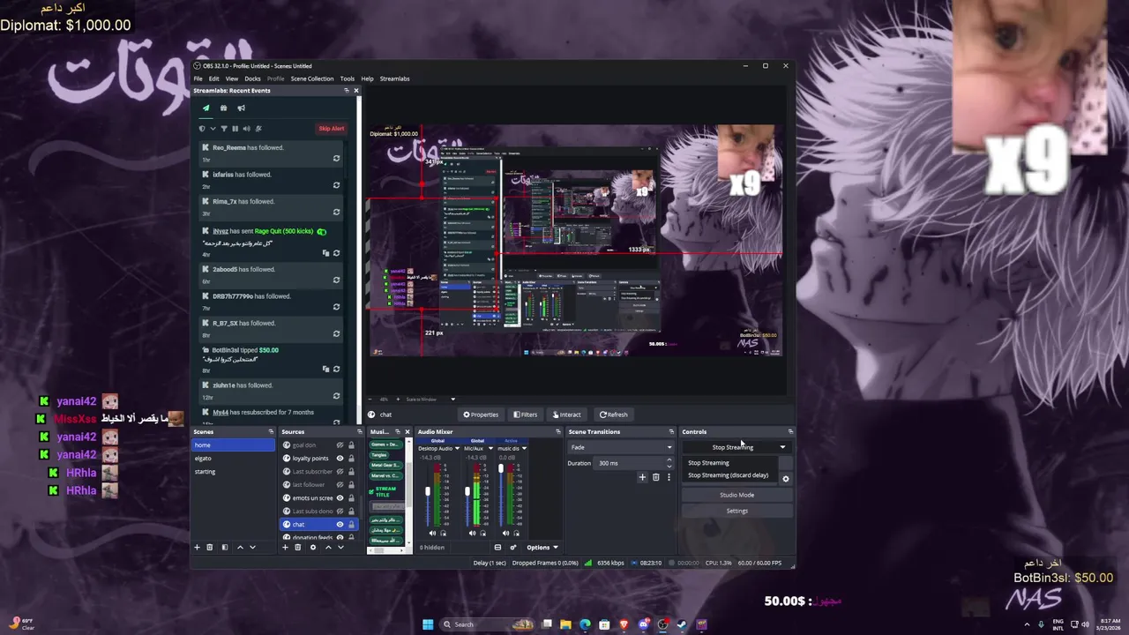Show the last follower source
1129x635 pixels.
coord(340,484)
